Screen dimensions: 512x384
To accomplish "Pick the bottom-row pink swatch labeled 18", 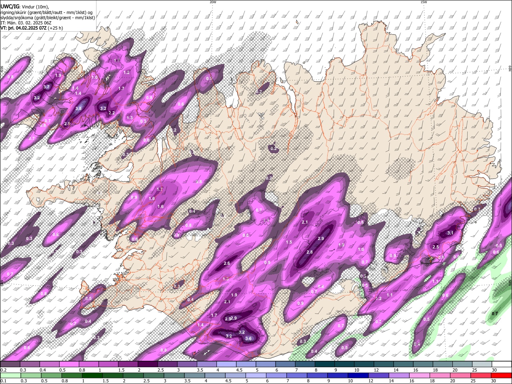I will click(x=440, y=375).
